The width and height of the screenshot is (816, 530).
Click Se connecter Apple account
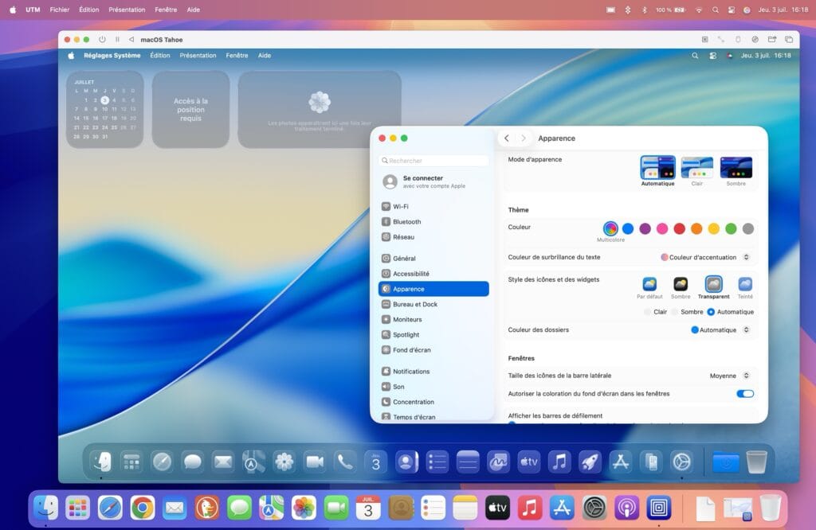(433, 181)
